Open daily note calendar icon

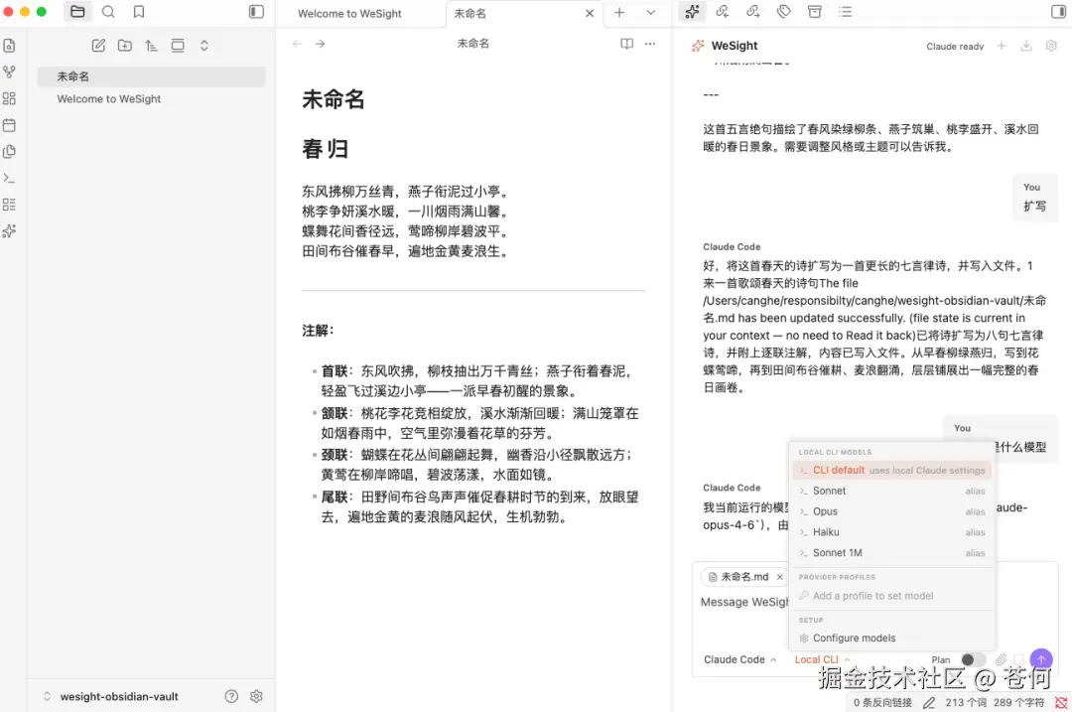pyautogui.click(x=10, y=125)
